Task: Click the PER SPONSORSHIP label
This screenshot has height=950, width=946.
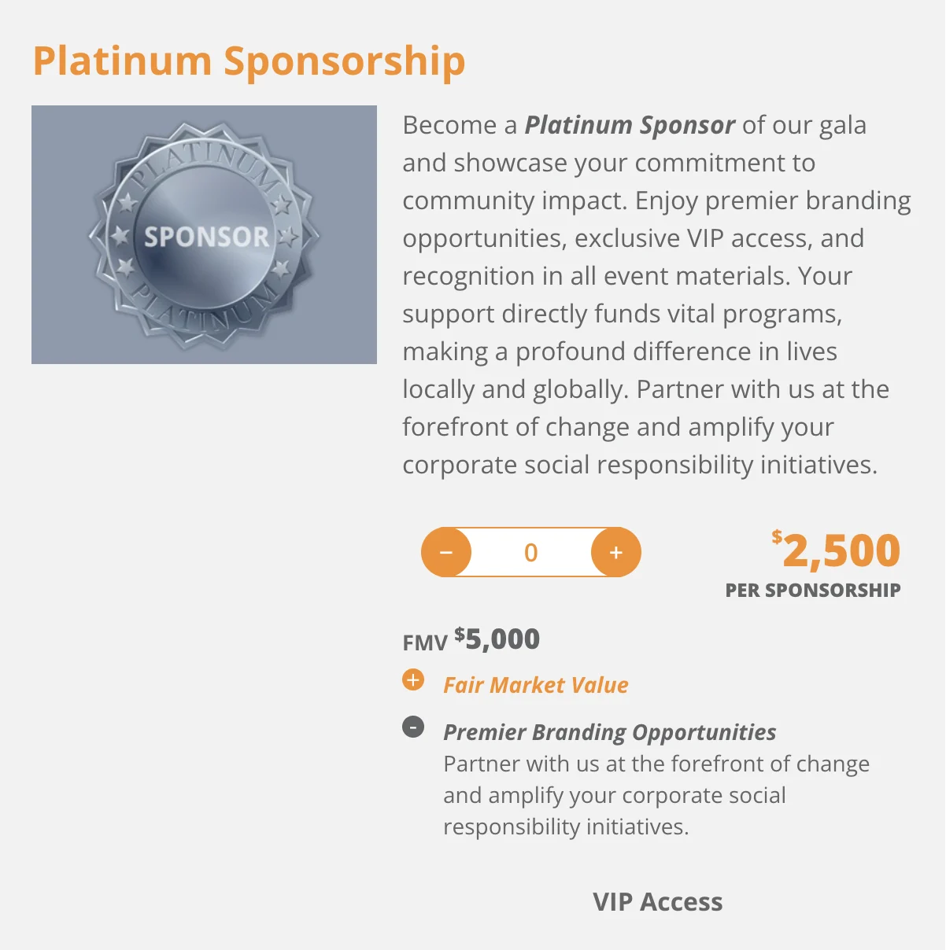Action: coord(813,591)
